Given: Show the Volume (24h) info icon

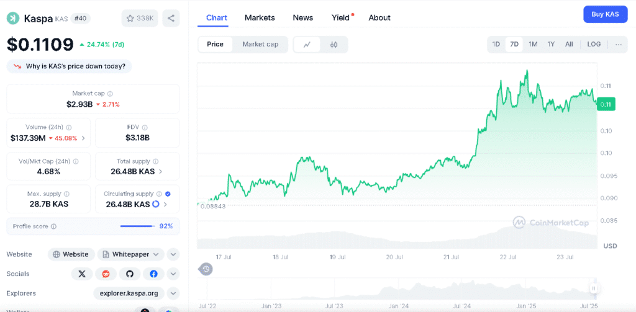Looking at the screenshot, I should (x=69, y=127).
